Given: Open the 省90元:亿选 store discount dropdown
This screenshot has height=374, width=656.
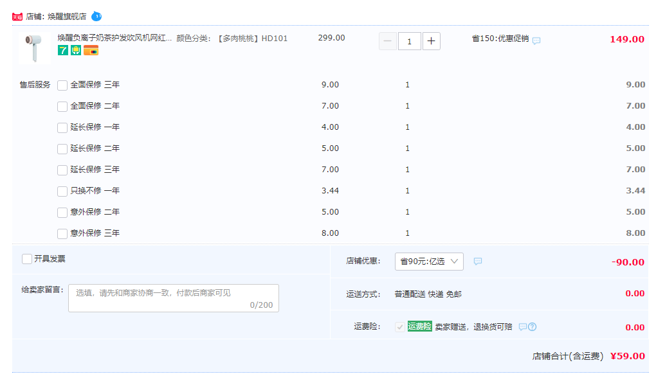Looking at the screenshot, I should [429, 261].
